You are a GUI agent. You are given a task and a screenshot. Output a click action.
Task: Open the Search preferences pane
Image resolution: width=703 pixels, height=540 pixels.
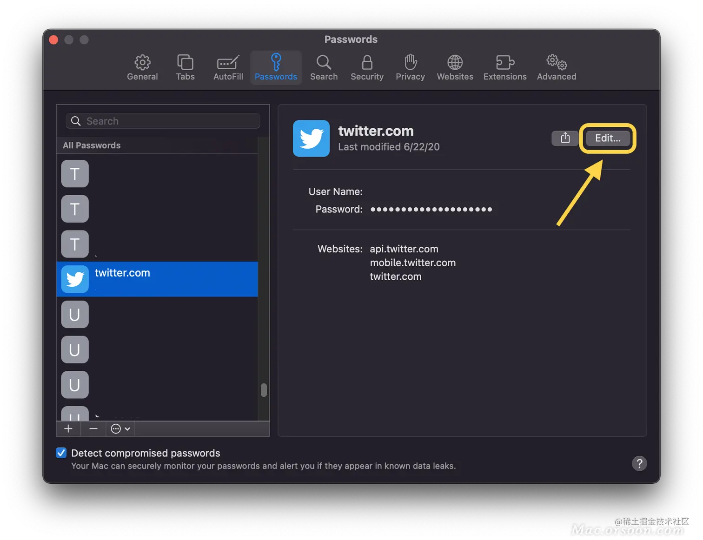(324, 68)
